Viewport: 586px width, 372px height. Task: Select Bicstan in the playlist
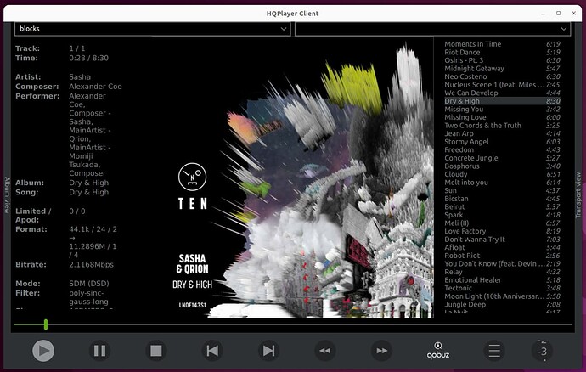pyautogui.click(x=502, y=199)
